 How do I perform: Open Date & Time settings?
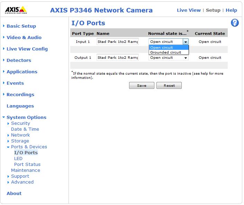25,129
